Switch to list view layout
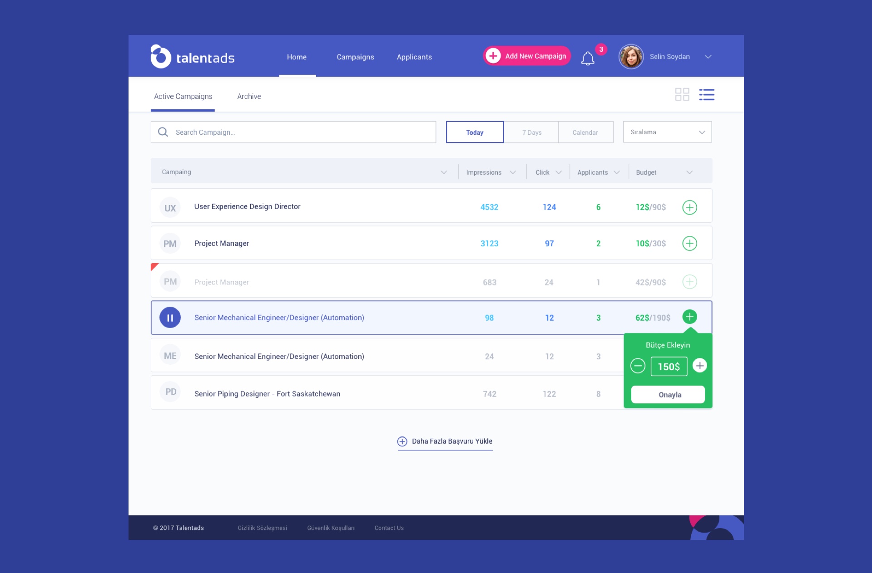The width and height of the screenshot is (872, 573). [706, 94]
